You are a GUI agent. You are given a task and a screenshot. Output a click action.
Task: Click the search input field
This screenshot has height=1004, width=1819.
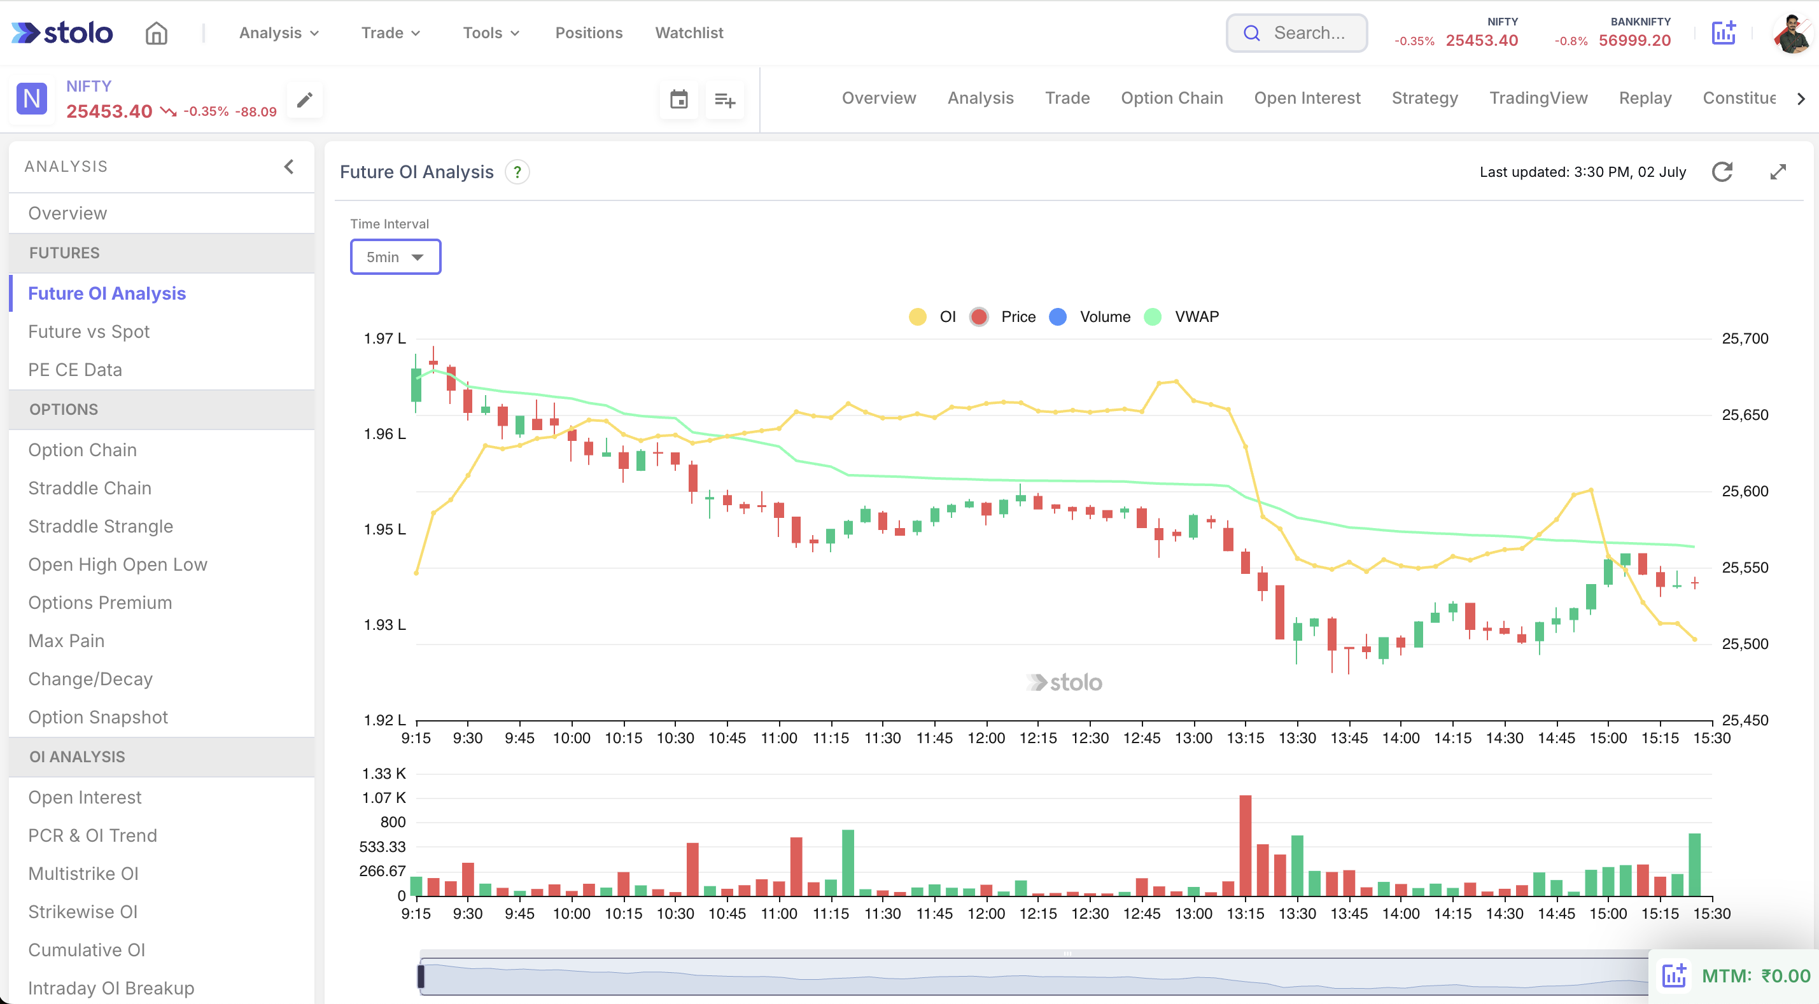click(1296, 33)
